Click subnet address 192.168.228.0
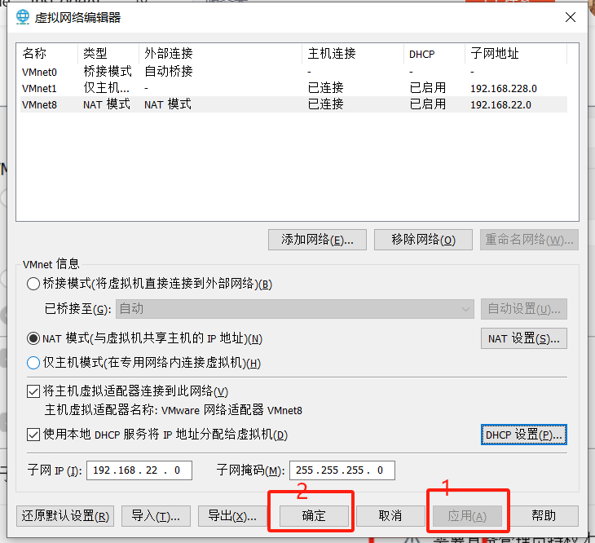 504,88
